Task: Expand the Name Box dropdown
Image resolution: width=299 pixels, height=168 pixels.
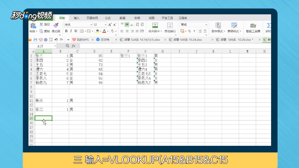Action: 55,46
